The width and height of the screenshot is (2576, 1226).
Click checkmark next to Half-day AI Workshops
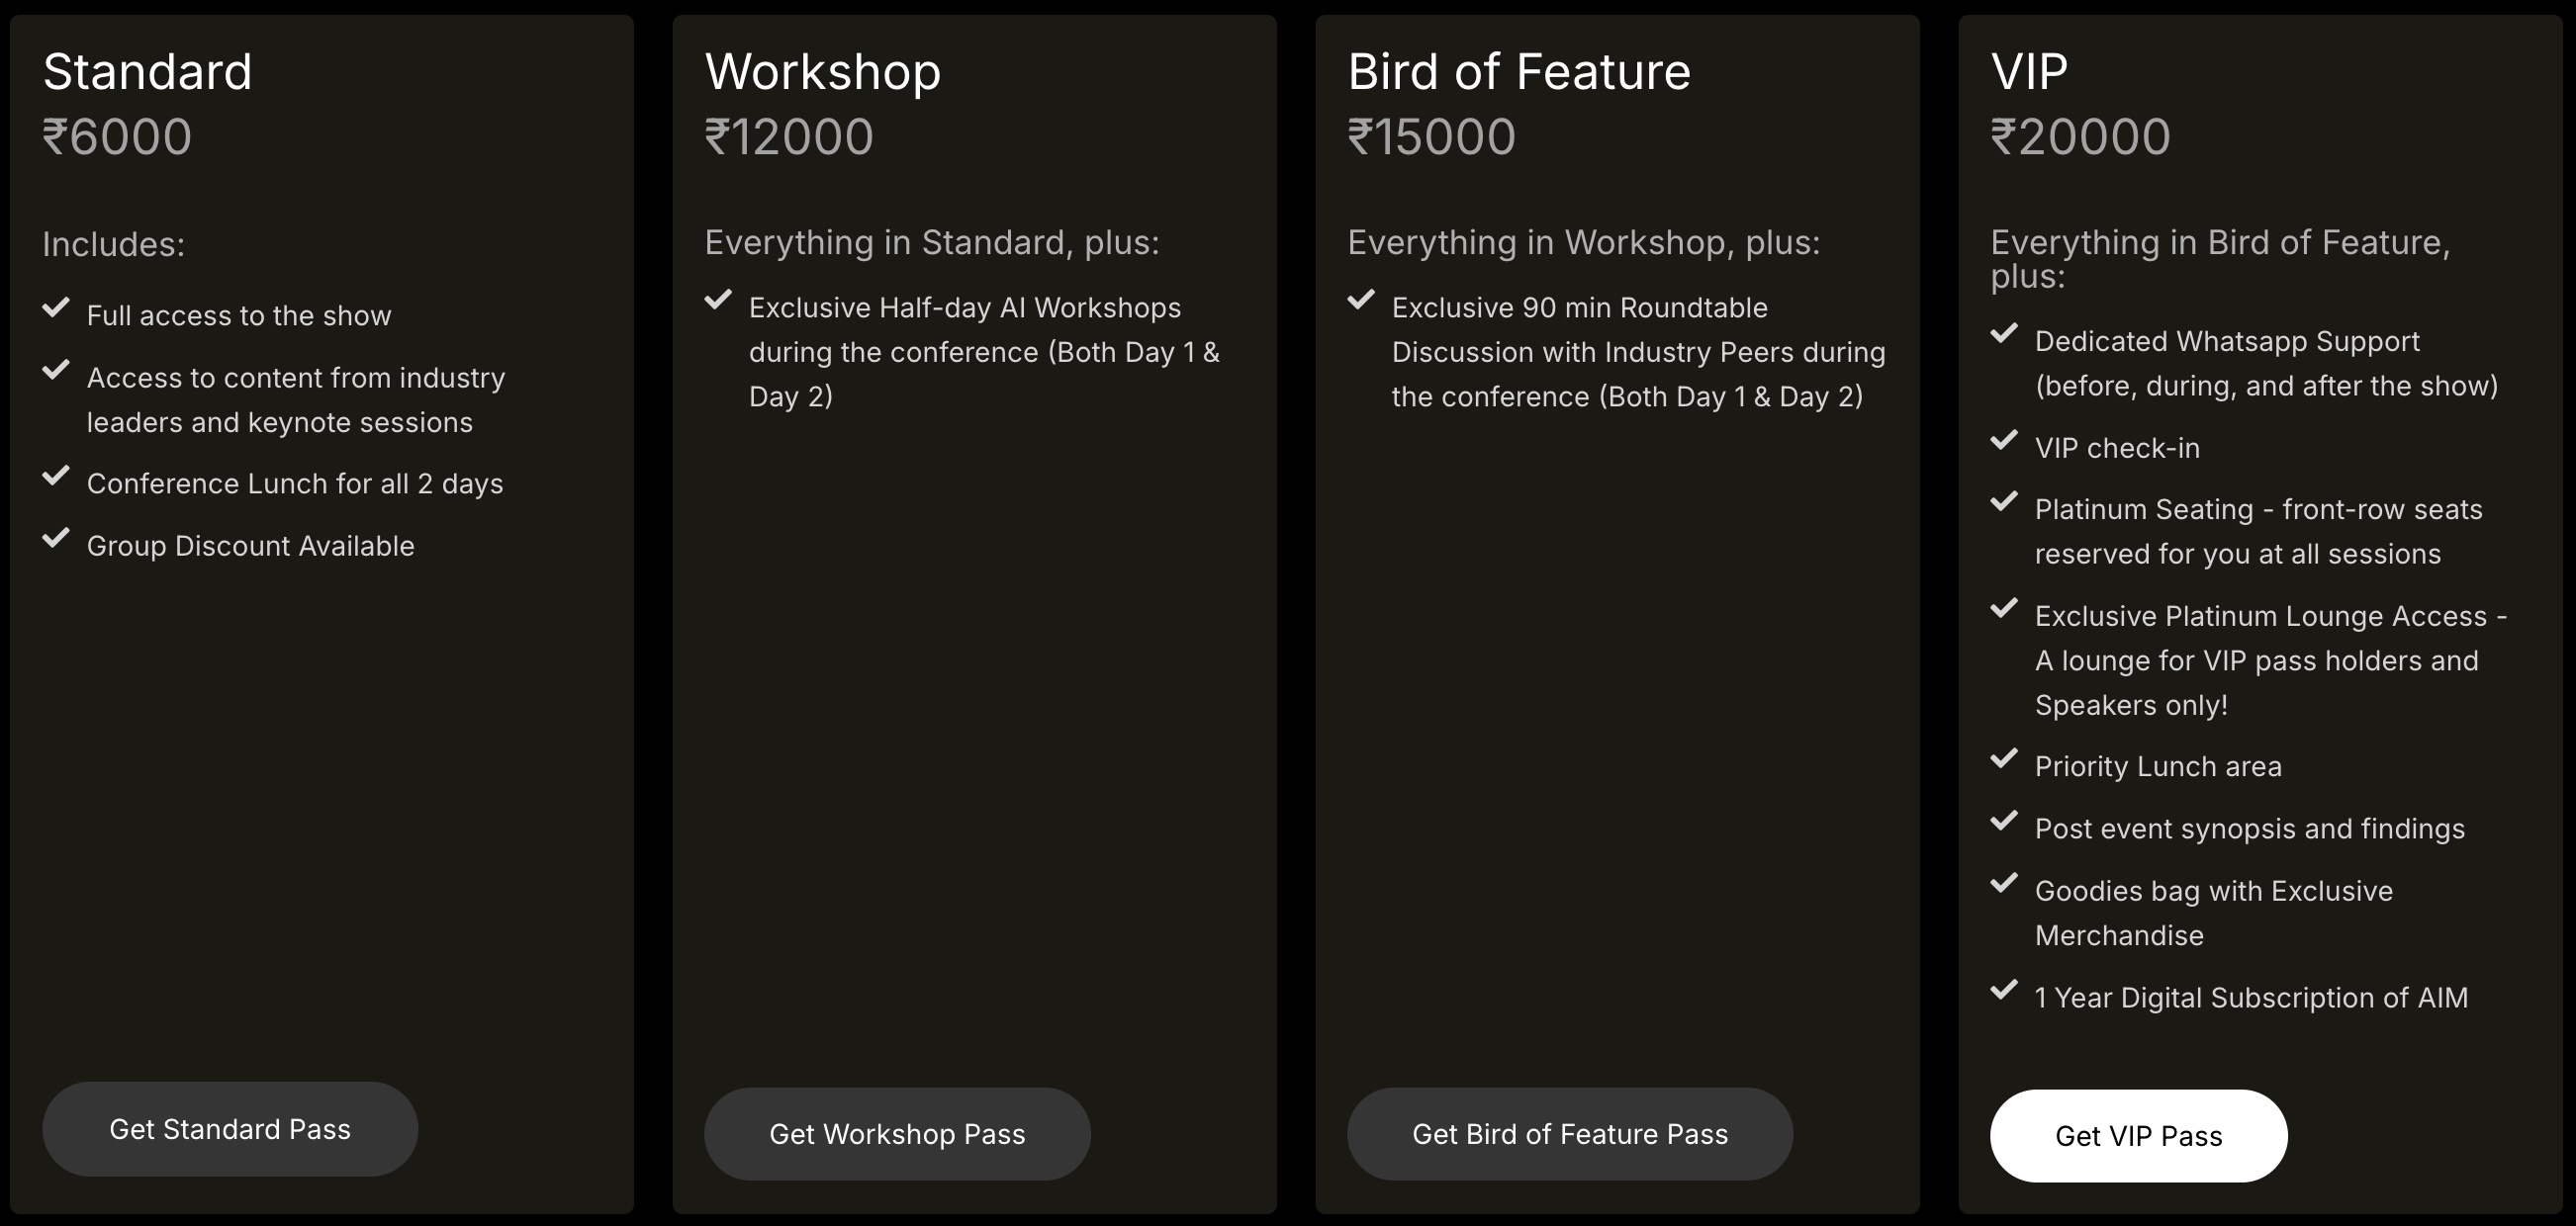(718, 299)
